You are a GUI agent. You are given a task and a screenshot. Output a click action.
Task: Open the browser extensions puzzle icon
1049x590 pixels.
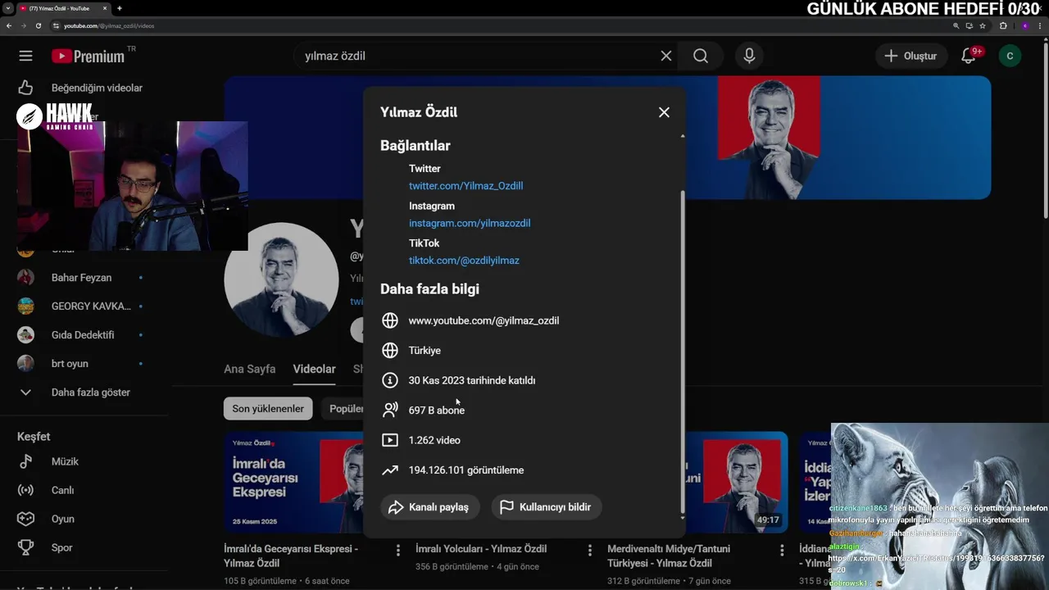(1003, 25)
